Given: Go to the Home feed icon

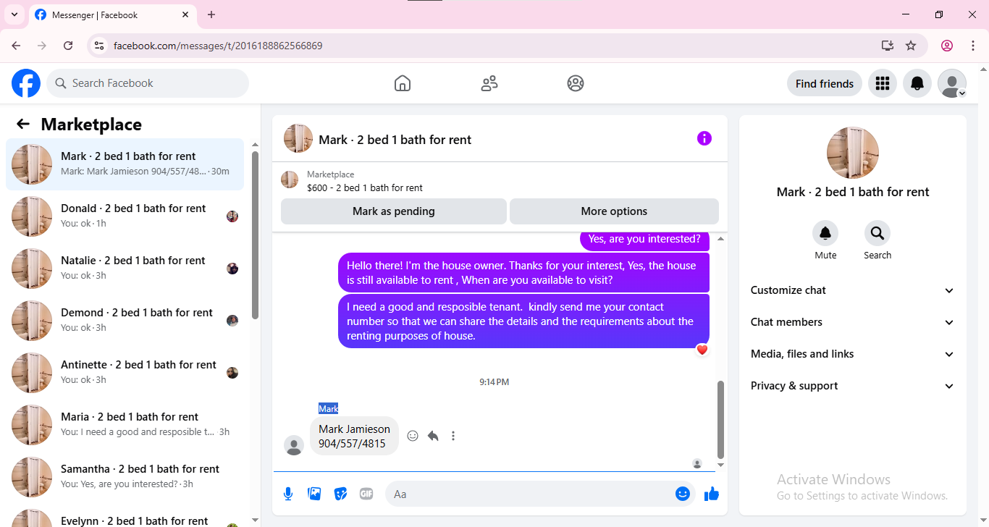Looking at the screenshot, I should tap(403, 83).
